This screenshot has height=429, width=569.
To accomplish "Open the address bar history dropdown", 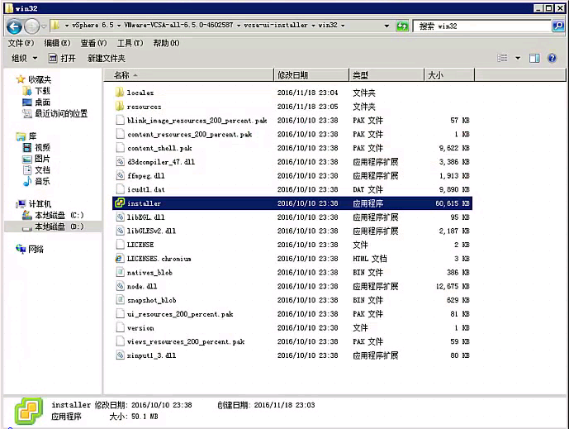I will [x=386, y=26].
